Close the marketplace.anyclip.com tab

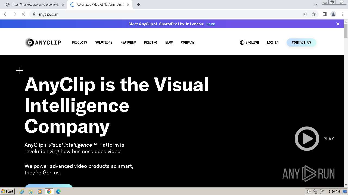(63, 5)
